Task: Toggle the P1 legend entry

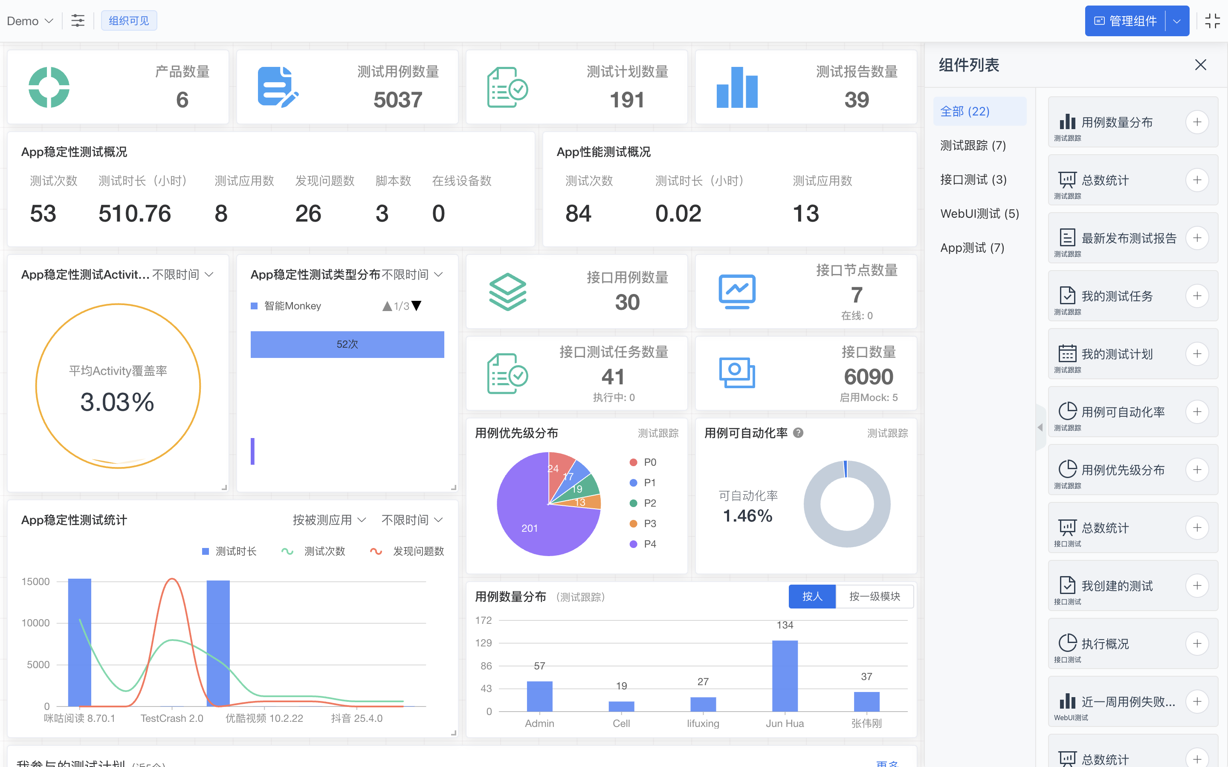Action: coord(643,482)
